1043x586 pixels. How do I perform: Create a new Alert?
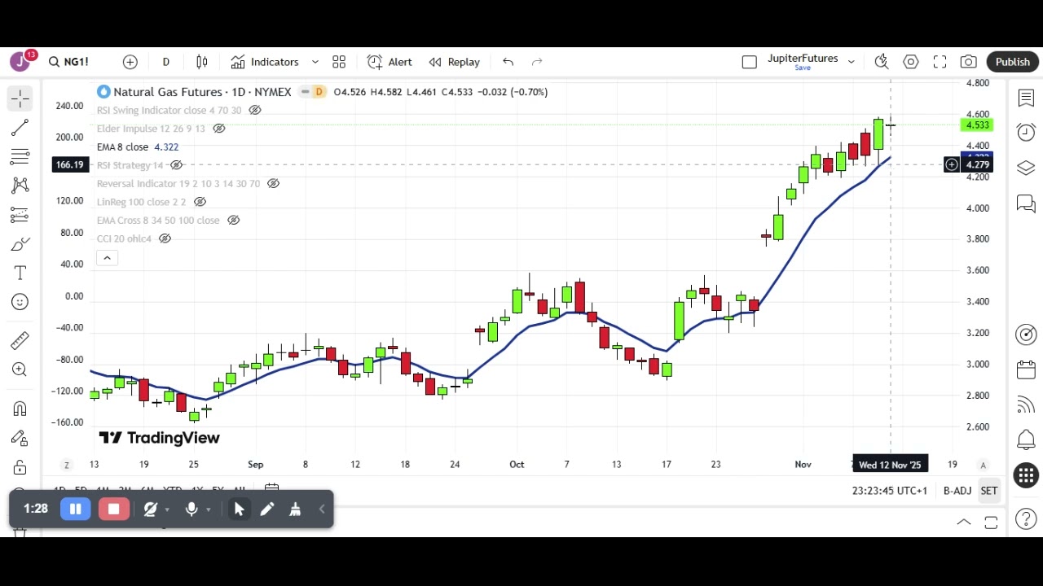(389, 62)
